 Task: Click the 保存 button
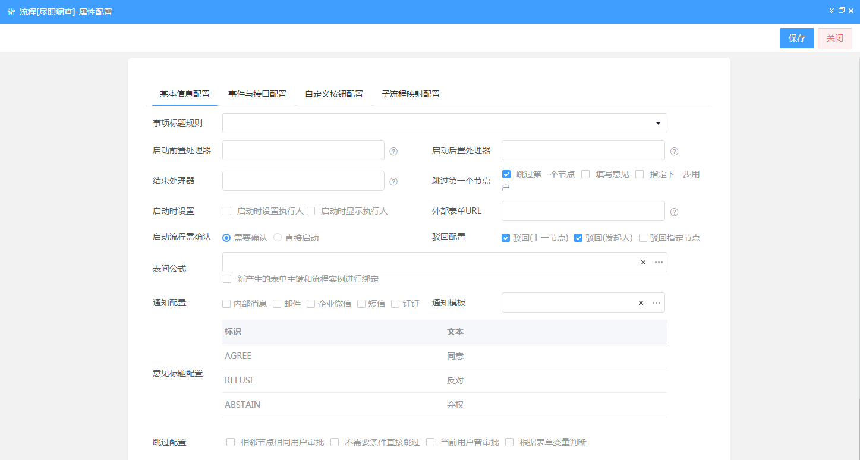coord(797,38)
